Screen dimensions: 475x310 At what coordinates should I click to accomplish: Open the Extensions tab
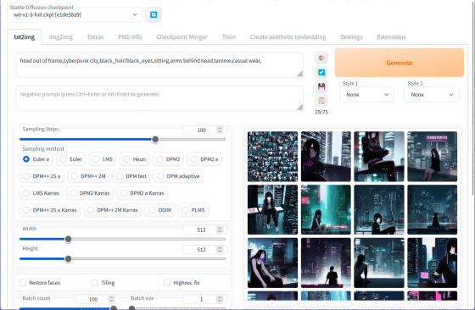(x=391, y=37)
